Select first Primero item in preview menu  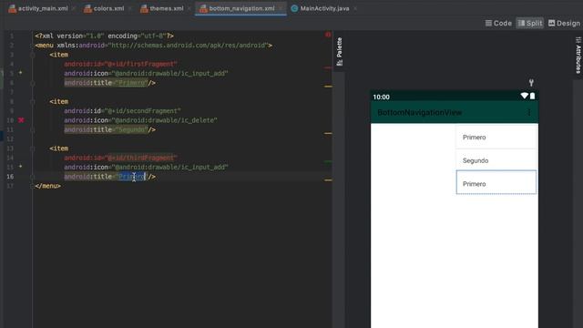coord(496,138)
